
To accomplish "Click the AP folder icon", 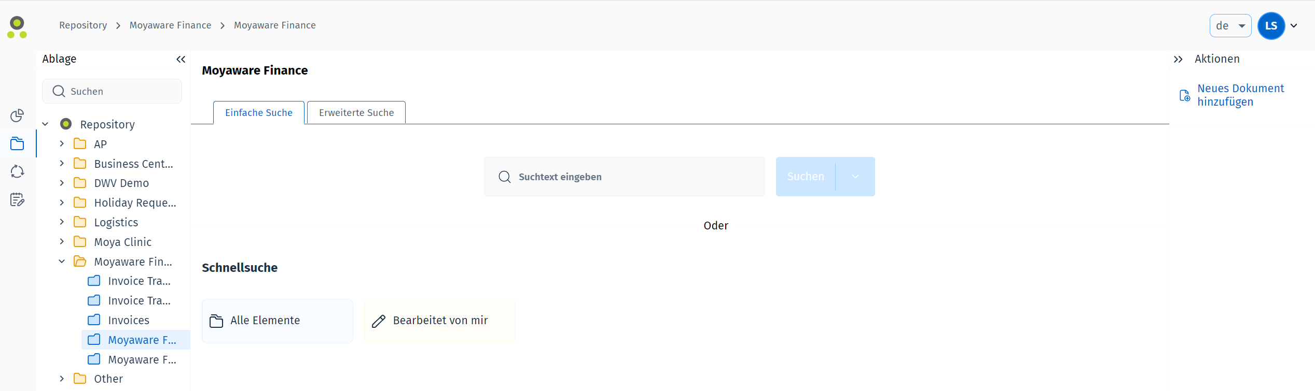I will pos(80,144).
